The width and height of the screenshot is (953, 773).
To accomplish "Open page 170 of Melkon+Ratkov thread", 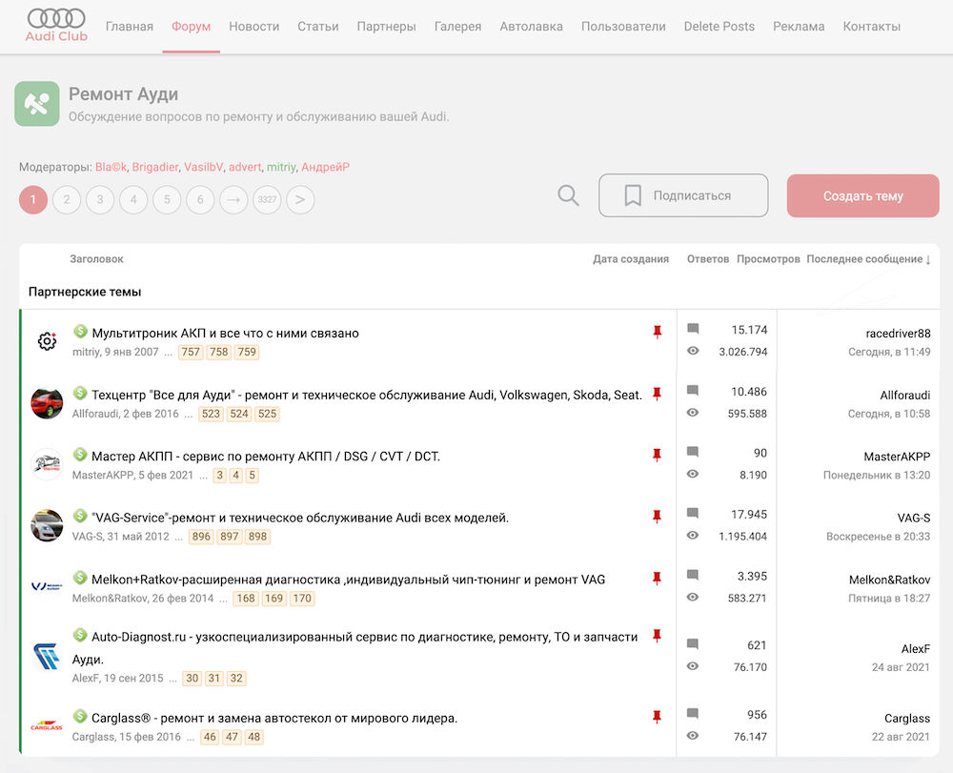I will [302, 599].
